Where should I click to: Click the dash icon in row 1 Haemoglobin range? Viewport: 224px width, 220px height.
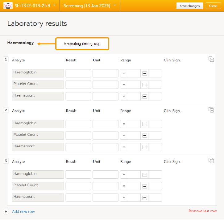(x=144, y=73)
